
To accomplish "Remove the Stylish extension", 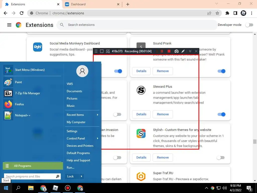I will [x=163, y=157].
